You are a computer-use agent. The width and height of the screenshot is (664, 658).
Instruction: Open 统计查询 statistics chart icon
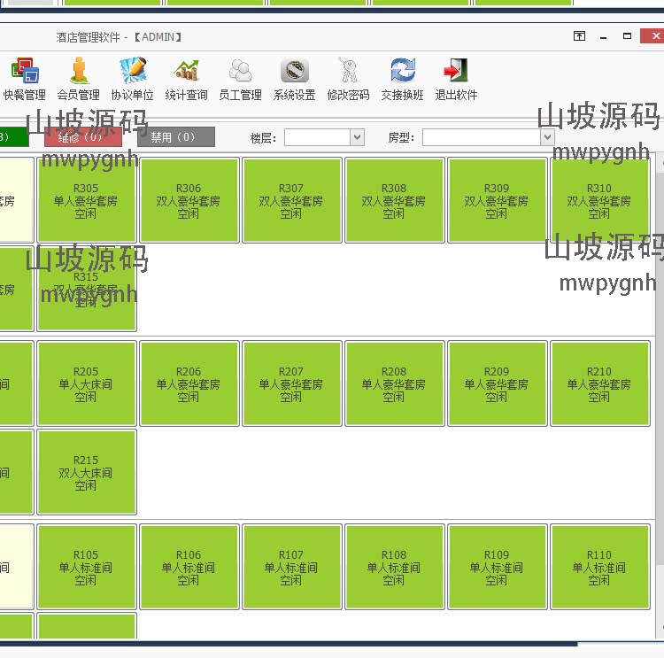[x=186, y=70]
